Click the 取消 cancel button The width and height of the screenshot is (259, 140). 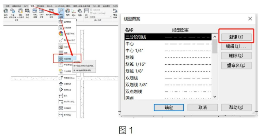click(x=203, y=107)
